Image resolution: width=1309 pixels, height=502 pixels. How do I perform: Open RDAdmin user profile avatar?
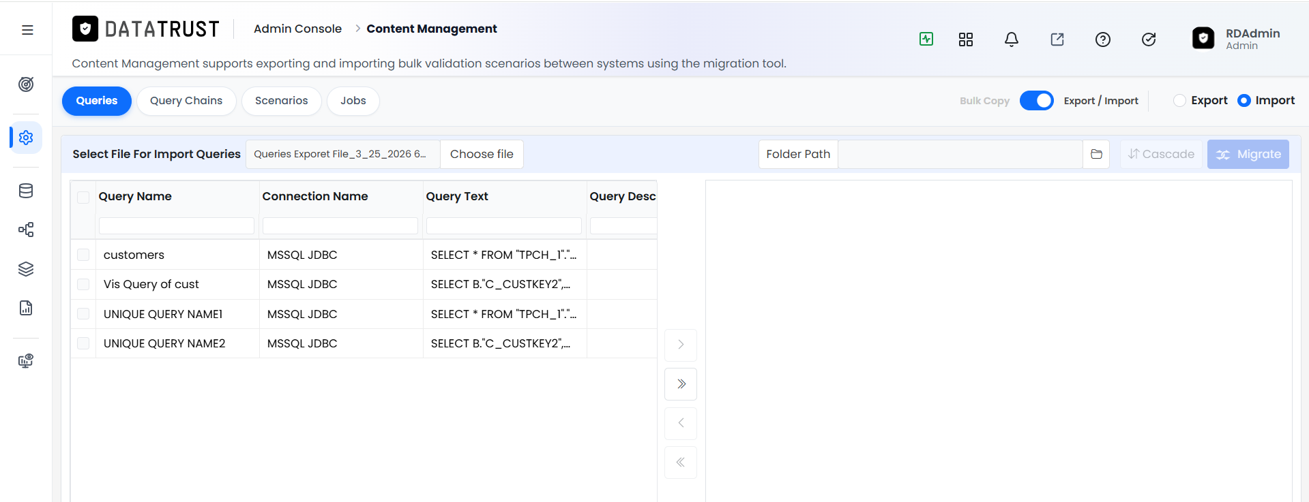point(1203,38)
